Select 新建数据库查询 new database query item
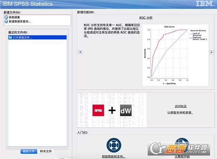Screen dimensions: 217x159 pyautogui.click(x=20, y=21)
